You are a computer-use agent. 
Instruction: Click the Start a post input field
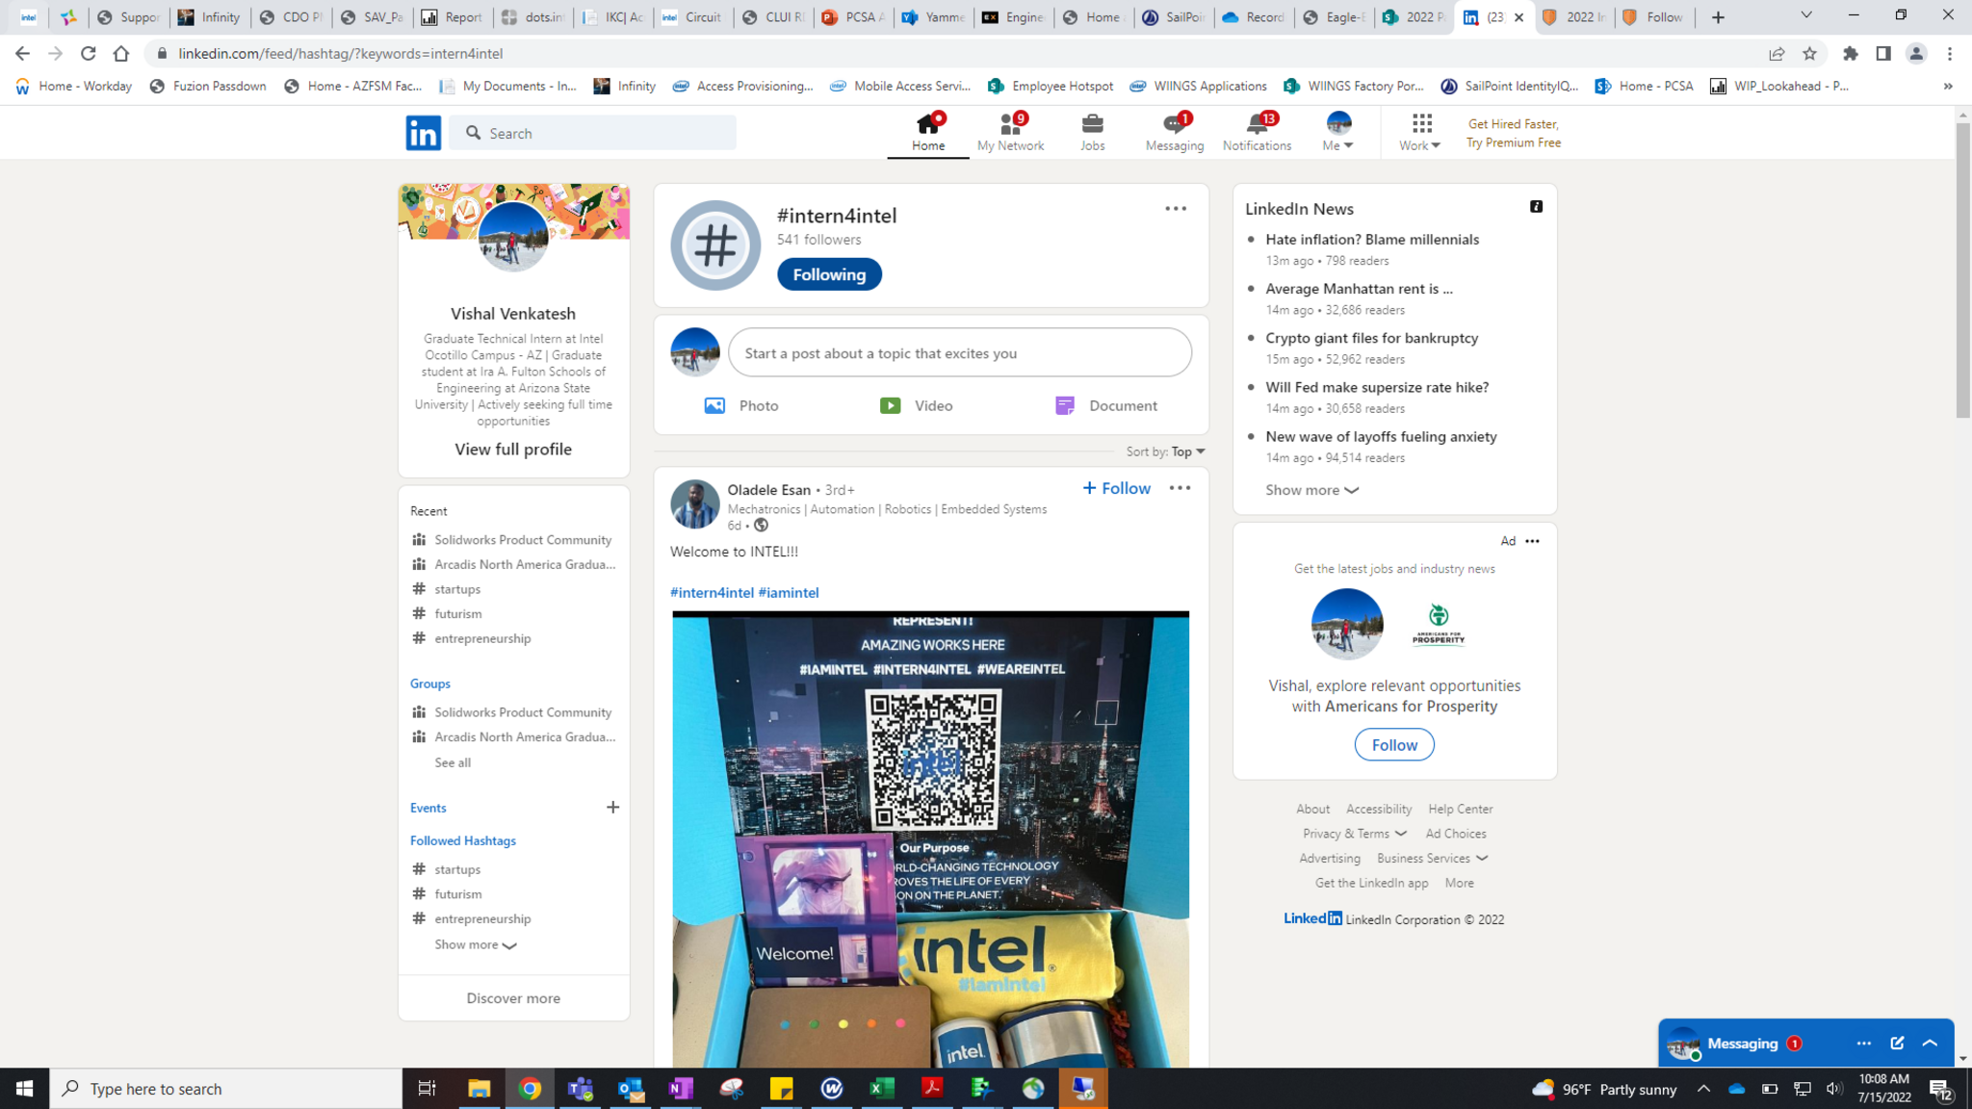click(x=959, y=353)
